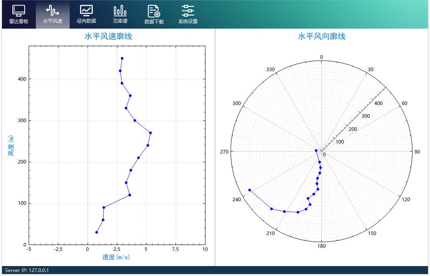
Task: Click the 高度(m) vertical axis label
Action: [11, 146]
